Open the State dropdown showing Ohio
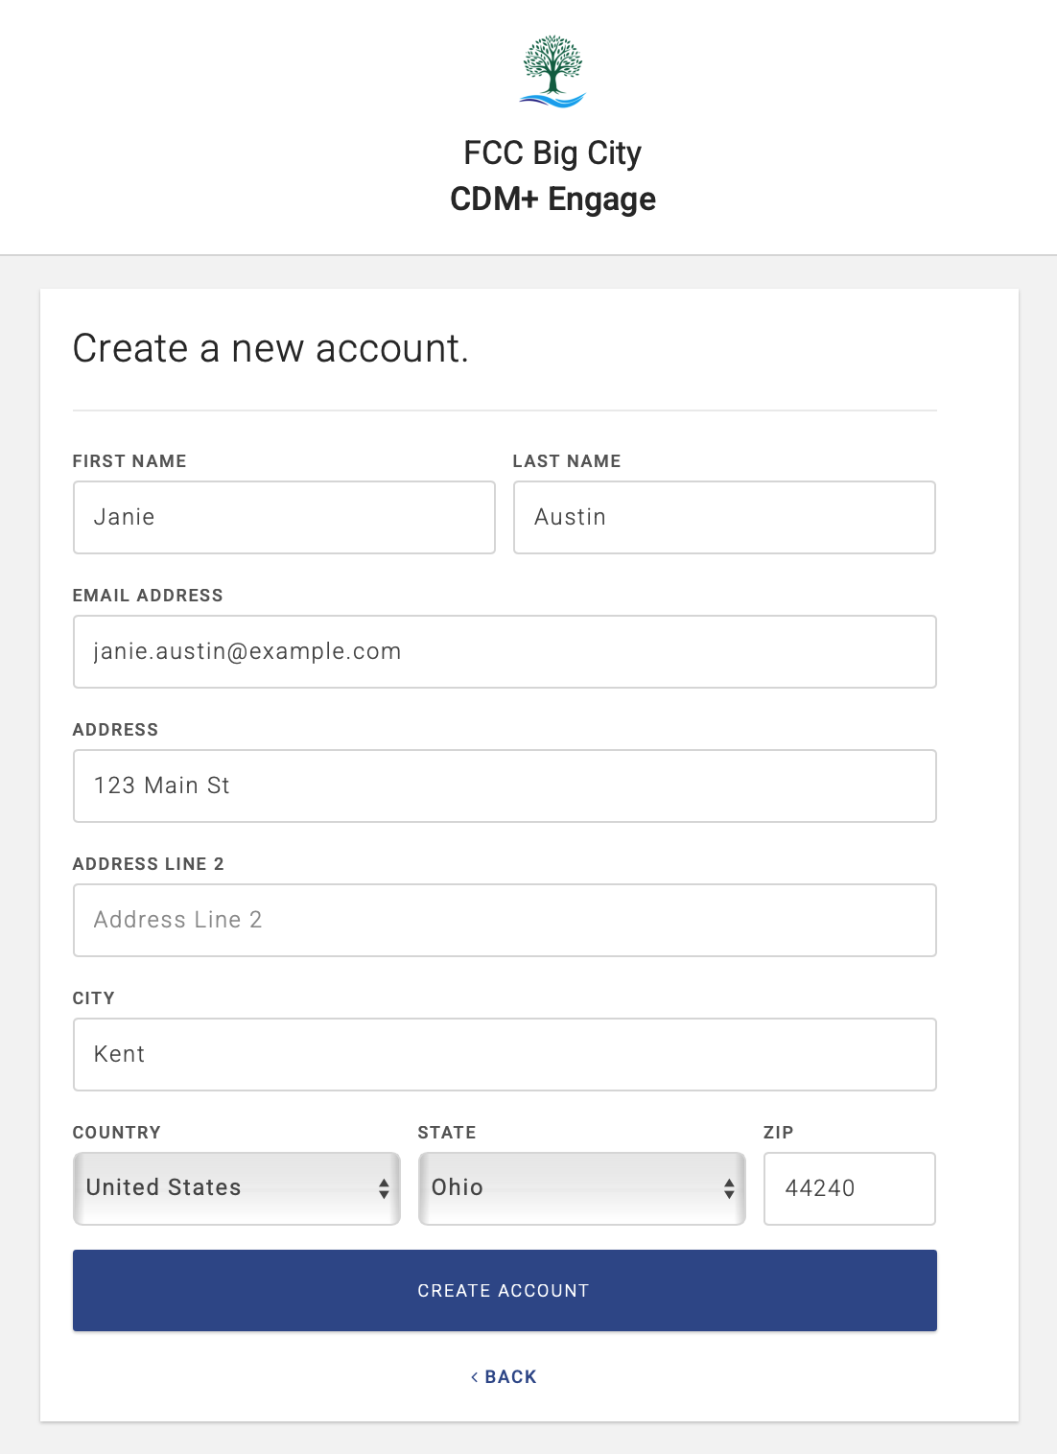This screenshot has width=1057, height=1454. tap(581, 1188)
